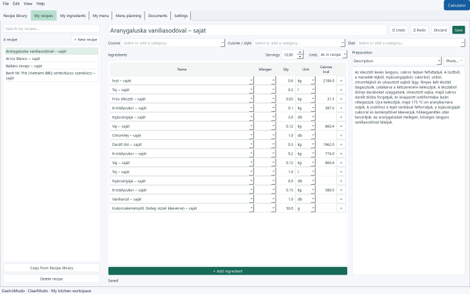Edit quantity 0.6 of liszt row

point(286,81)
